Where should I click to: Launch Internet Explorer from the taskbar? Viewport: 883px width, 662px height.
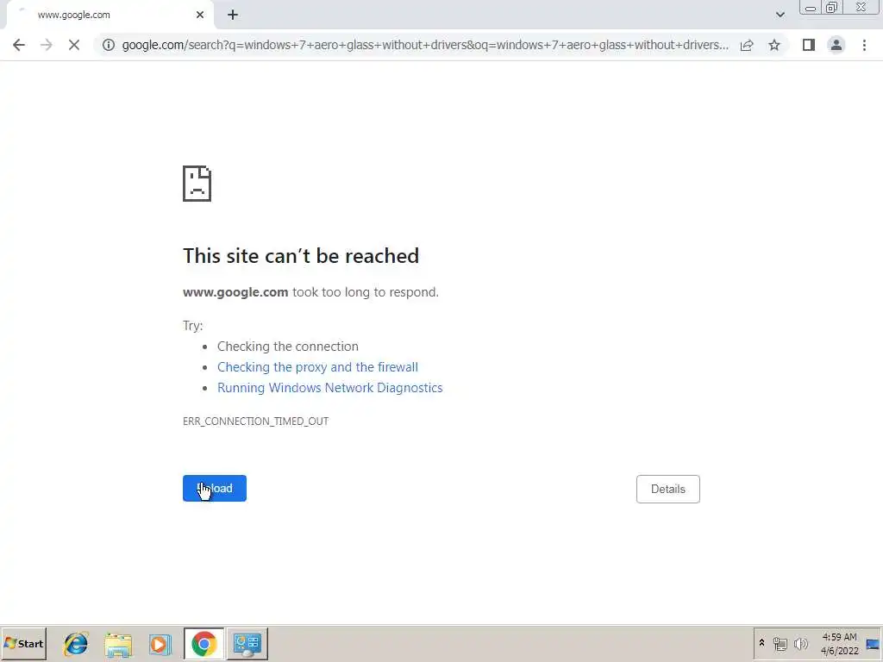pyautogui.click(x=76, y=644)
